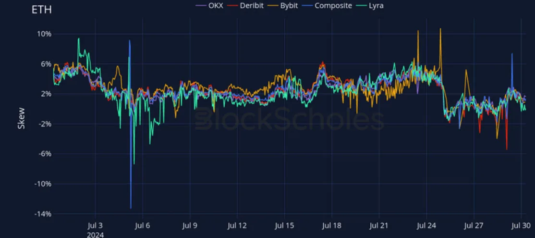Click the Jul 3 x-axis date label
535x238 pixels.
point(95,225)
